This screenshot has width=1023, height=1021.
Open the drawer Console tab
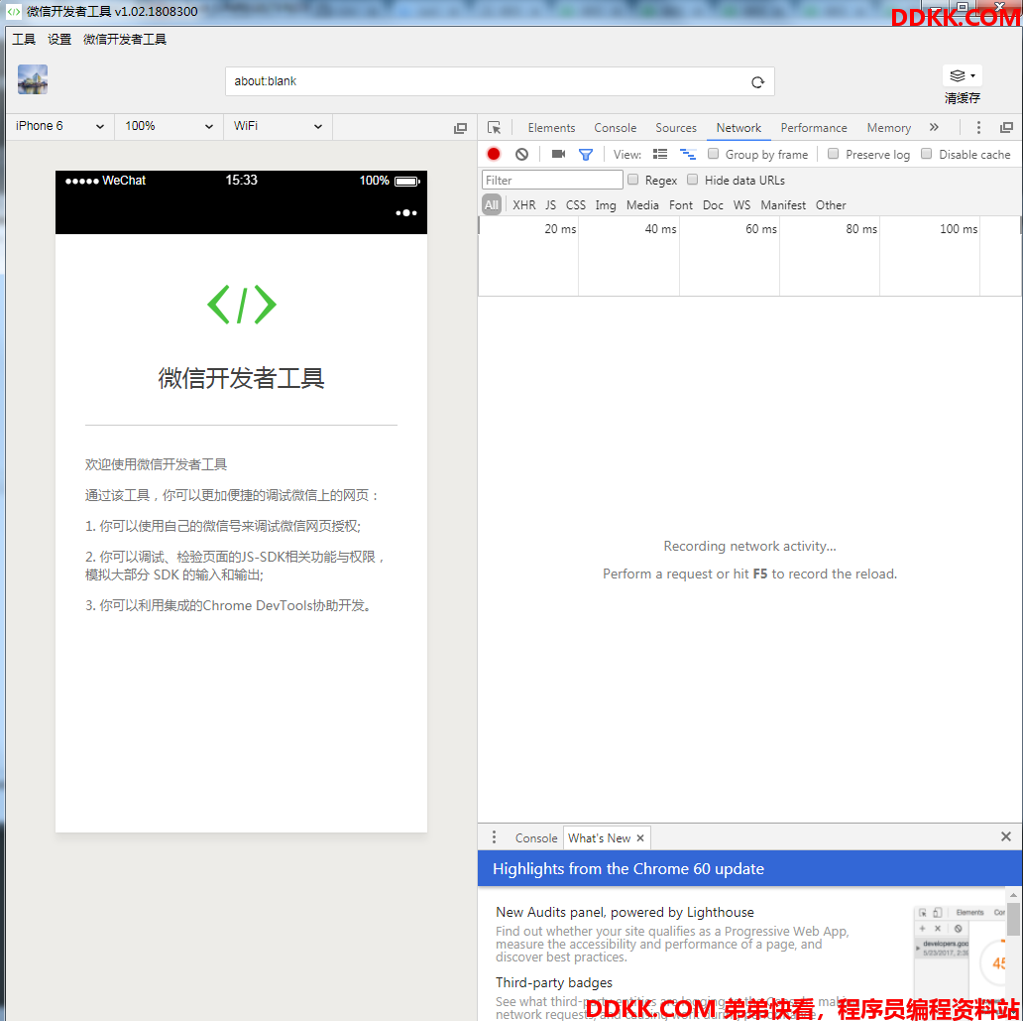[x=536, y=838]
